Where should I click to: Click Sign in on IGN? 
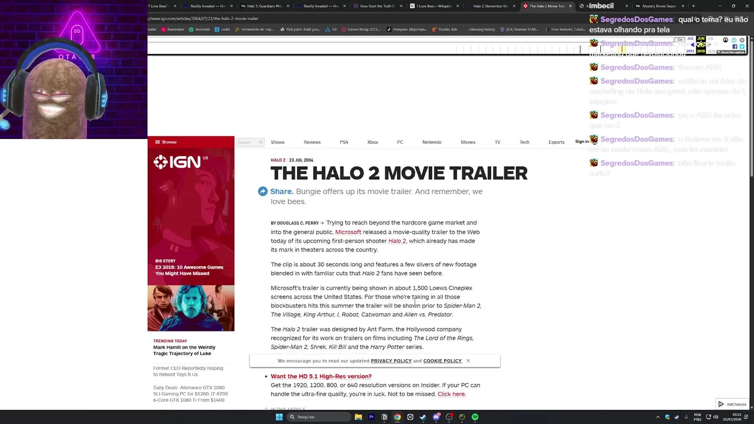581,142
